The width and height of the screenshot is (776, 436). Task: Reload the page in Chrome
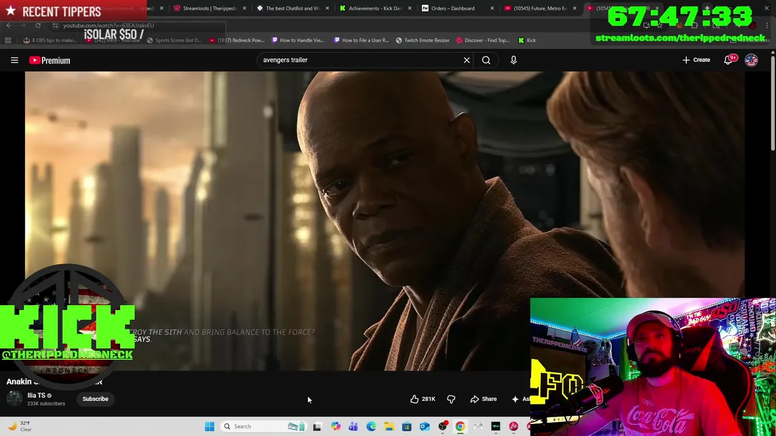pos(38,25)
